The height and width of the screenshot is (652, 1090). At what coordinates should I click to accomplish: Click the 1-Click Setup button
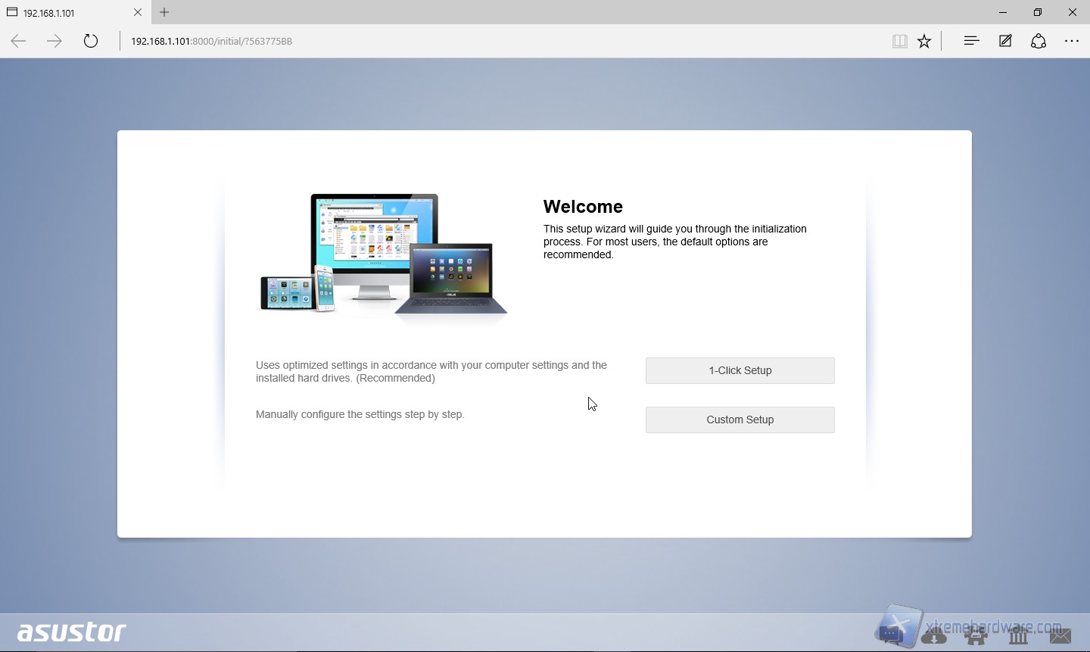[740, 370]
